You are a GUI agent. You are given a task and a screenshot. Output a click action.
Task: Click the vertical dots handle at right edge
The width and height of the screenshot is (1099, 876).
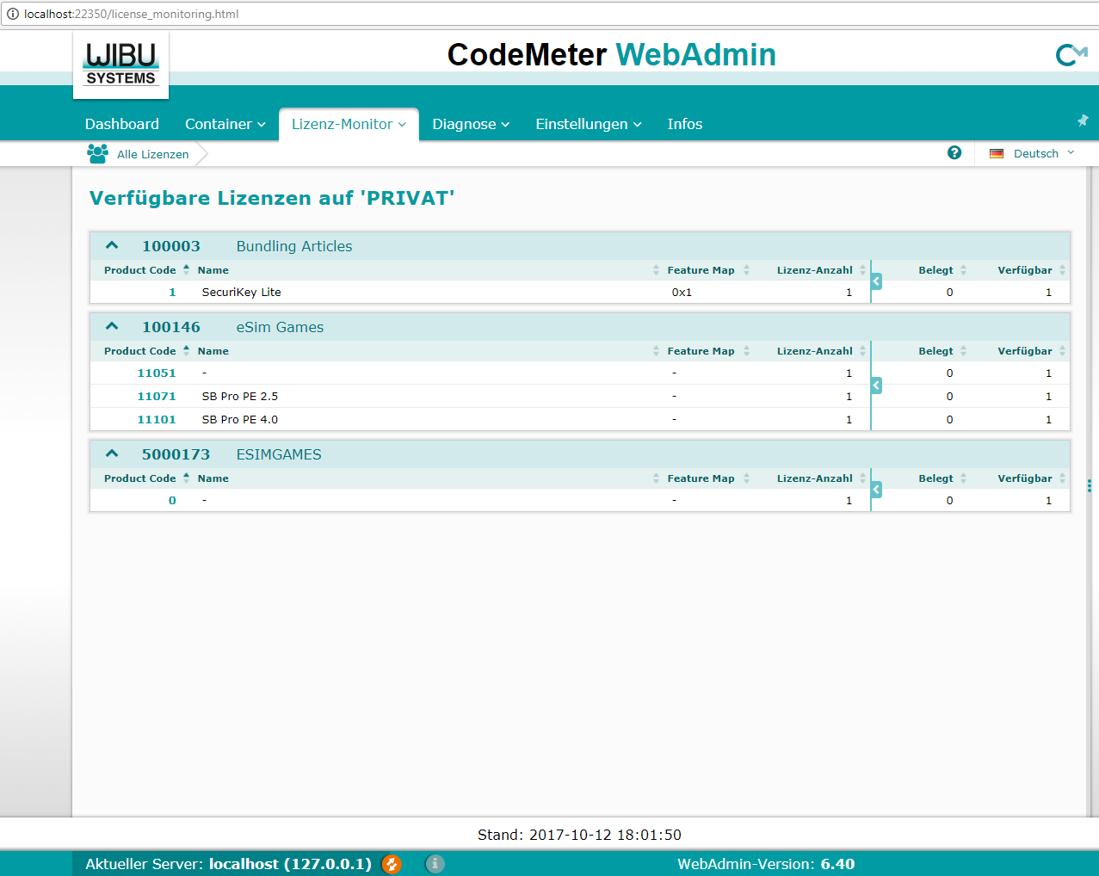point(1090,486)
